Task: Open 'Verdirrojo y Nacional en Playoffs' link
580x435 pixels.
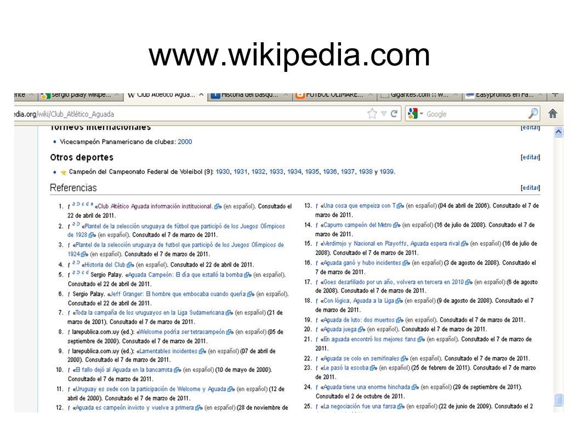Action: point(391,244)
